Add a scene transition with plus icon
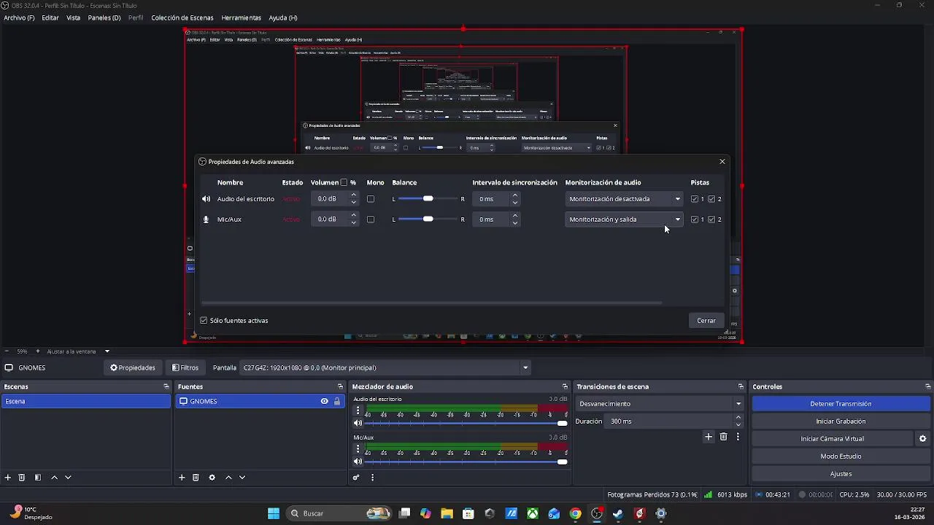Image resolution: width=934 pixels, height=525 pixels. 708,437
